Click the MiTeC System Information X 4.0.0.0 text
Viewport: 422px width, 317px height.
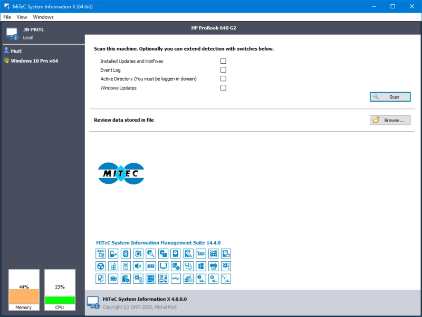pos(145,299)
